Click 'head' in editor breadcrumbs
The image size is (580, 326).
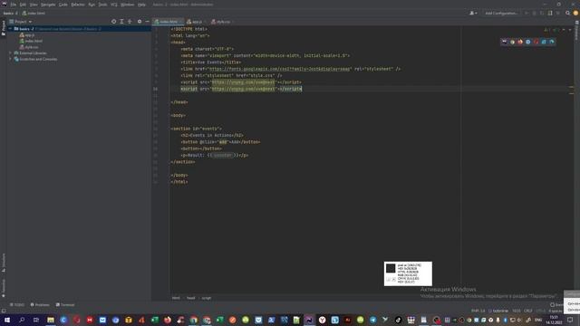tap(190, 298)
